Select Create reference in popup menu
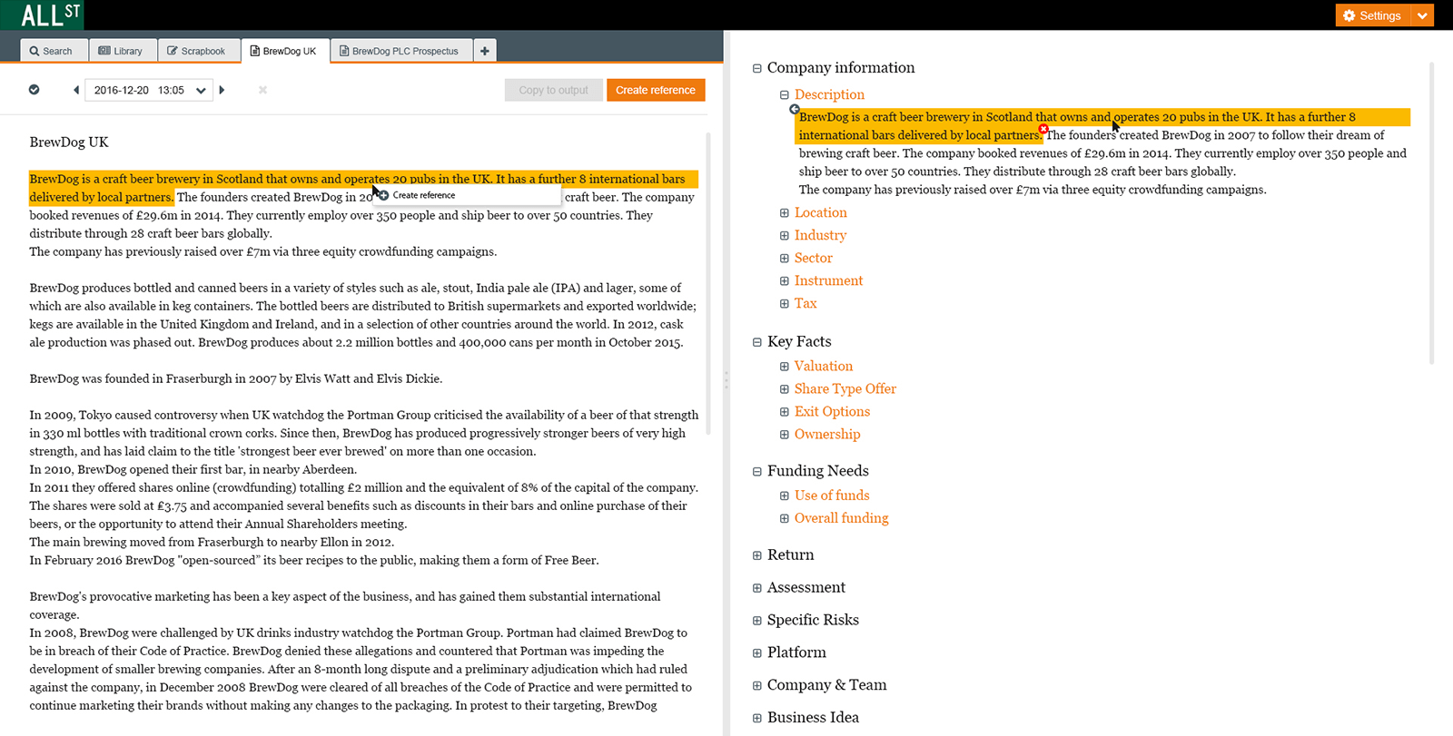This screenshot has width=1453, height=736. click(x=423, y=195)
